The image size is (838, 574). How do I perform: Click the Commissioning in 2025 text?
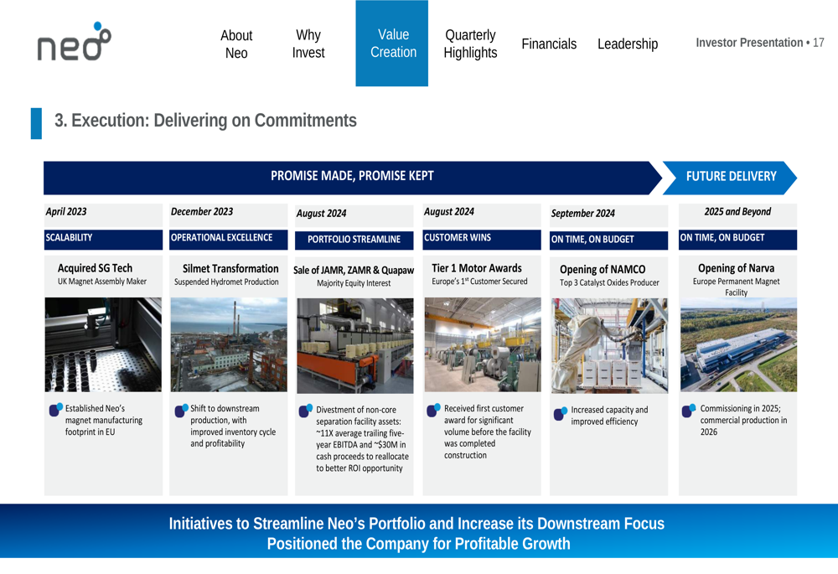click(x=743, y=421)
